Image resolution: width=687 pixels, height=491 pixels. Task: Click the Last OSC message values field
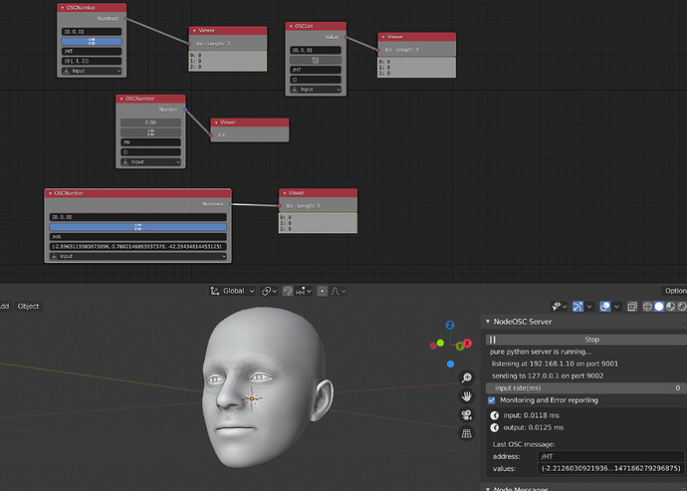pos(610,469)
